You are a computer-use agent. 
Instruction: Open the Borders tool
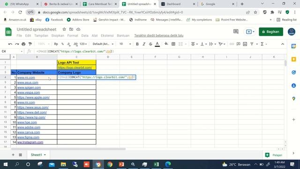[x=173, y=44]
